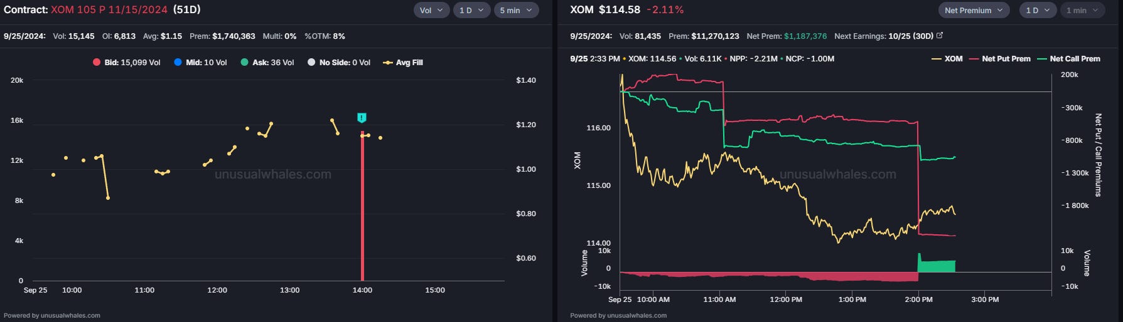Click the 116.00 price axis label
The height and width of the screenshot is (322, 1123).
tap(598, 128)
